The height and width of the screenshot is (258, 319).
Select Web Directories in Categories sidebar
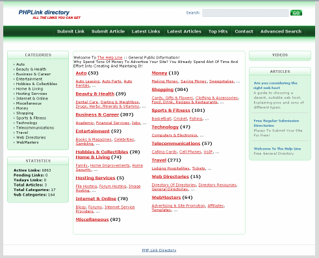coord(31,138)
